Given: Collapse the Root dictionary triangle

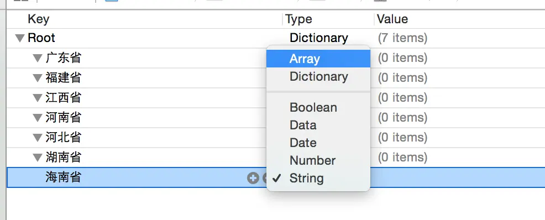Looking at the screenshot, I should (x=20, y=38).
